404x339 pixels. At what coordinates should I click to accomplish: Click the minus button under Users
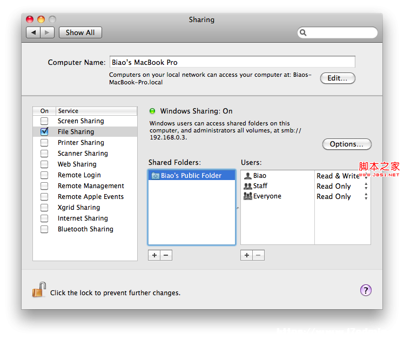pos(258,255)
